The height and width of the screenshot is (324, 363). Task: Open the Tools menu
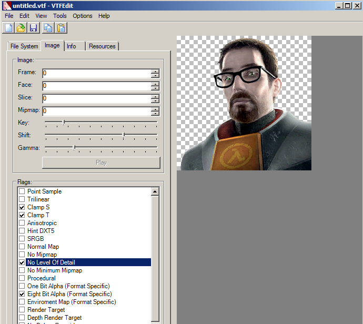coord(60,16)
